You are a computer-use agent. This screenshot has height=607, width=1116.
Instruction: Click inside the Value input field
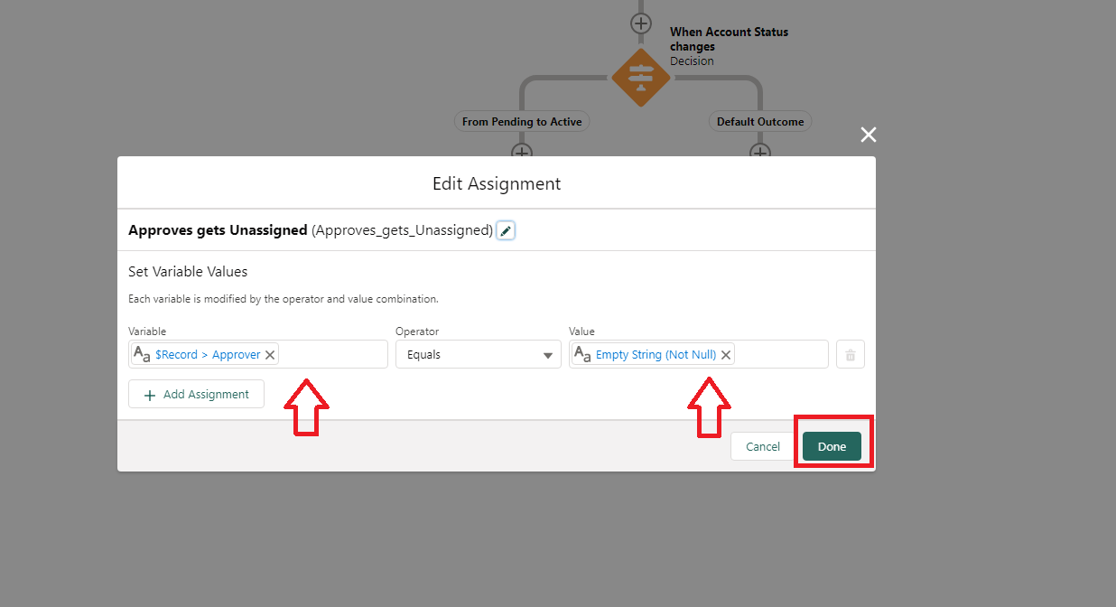click(x=780, y=355)
